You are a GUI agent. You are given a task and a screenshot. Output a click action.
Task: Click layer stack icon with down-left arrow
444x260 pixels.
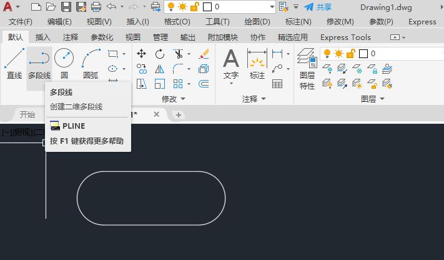point(342,69)
